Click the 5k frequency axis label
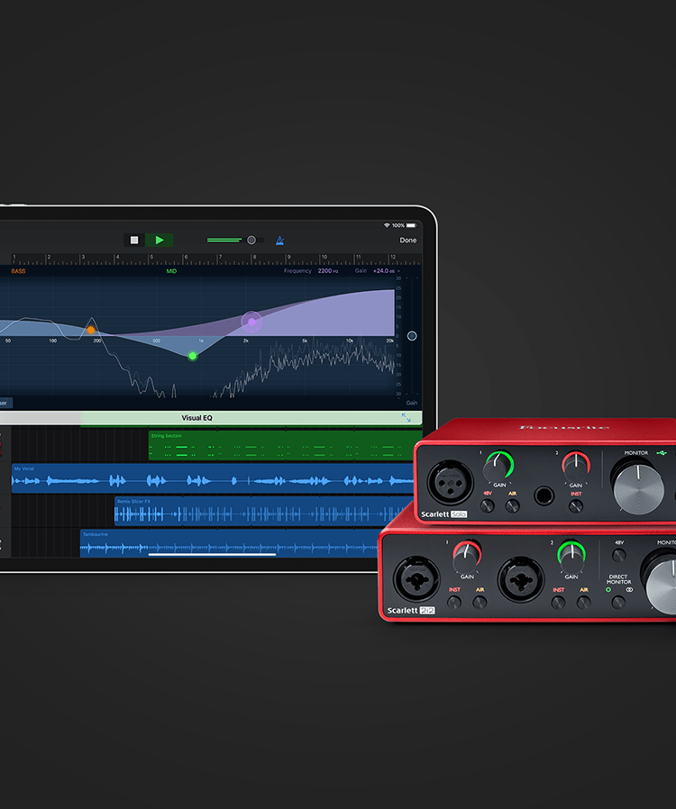Screen dimensions: 676x809 [x=305, y=341]
